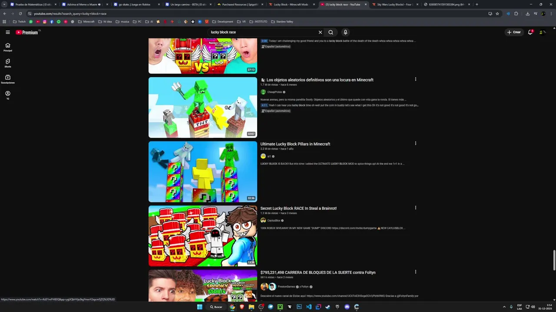Viewport: 556px width, 312px height.
Task: Open options for CARRERA DE BLOQUES video
Action: click(x=415, y=272)
